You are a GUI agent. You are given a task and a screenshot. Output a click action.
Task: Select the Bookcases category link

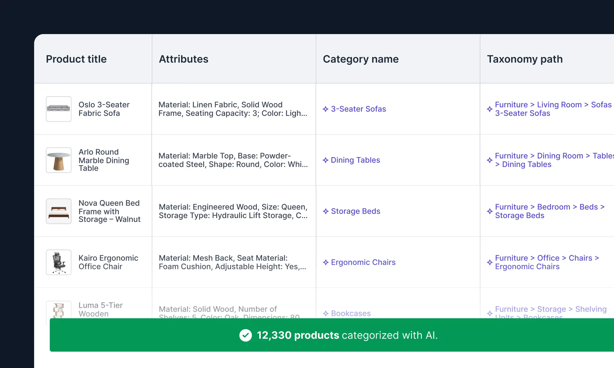tap(351, 313)
